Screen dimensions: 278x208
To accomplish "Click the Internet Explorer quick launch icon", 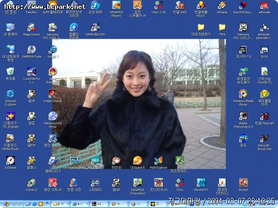I will 34,204.
